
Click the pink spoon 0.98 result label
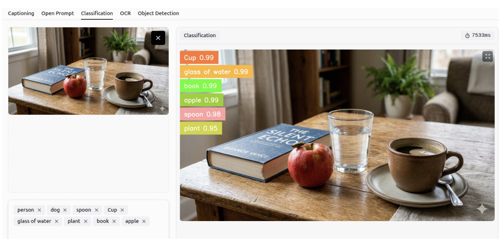click(202, 114)
